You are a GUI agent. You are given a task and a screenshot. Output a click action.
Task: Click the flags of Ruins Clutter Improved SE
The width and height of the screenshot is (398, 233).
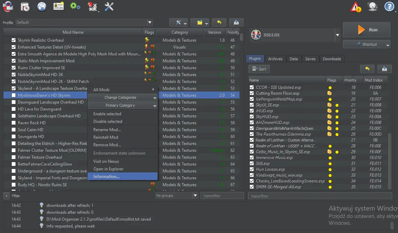(x=150, y=67)
